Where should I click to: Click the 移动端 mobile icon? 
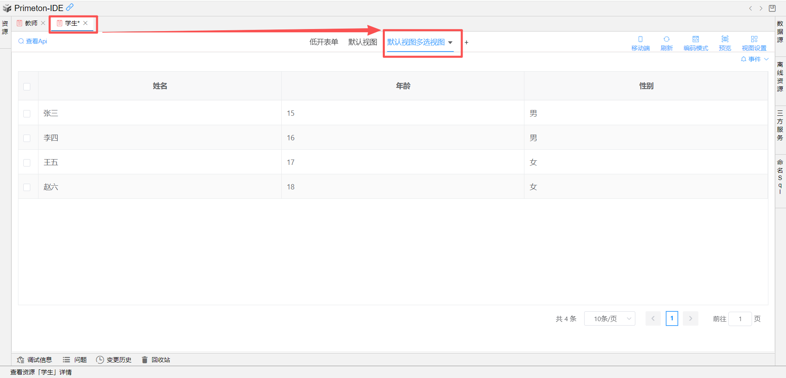640,40
